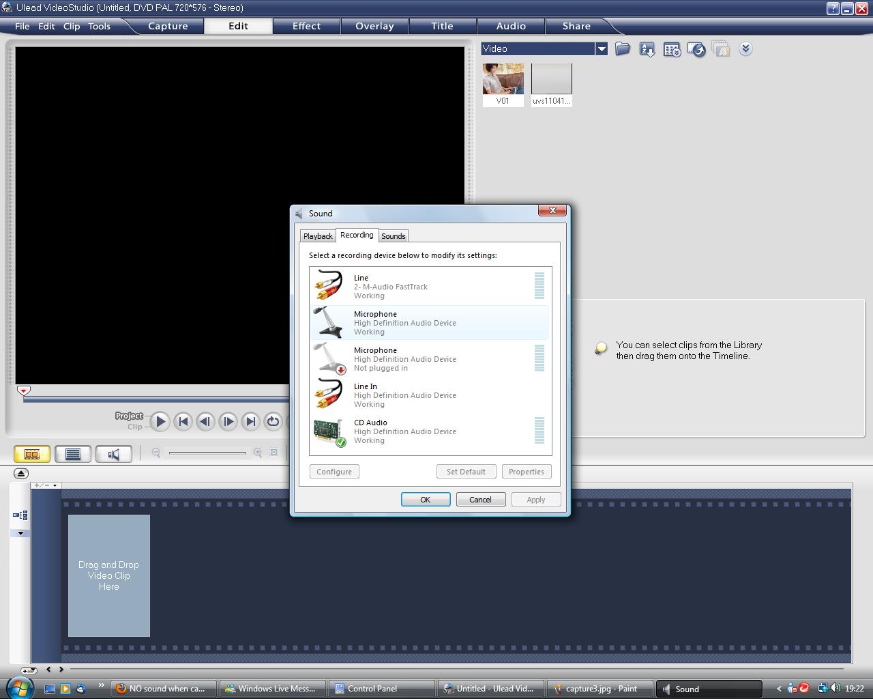The height and width of the screenshot is (699, 873).
Task: Fit the project in the timeline window
Action: pyautogui.click(x=273, y=453)
